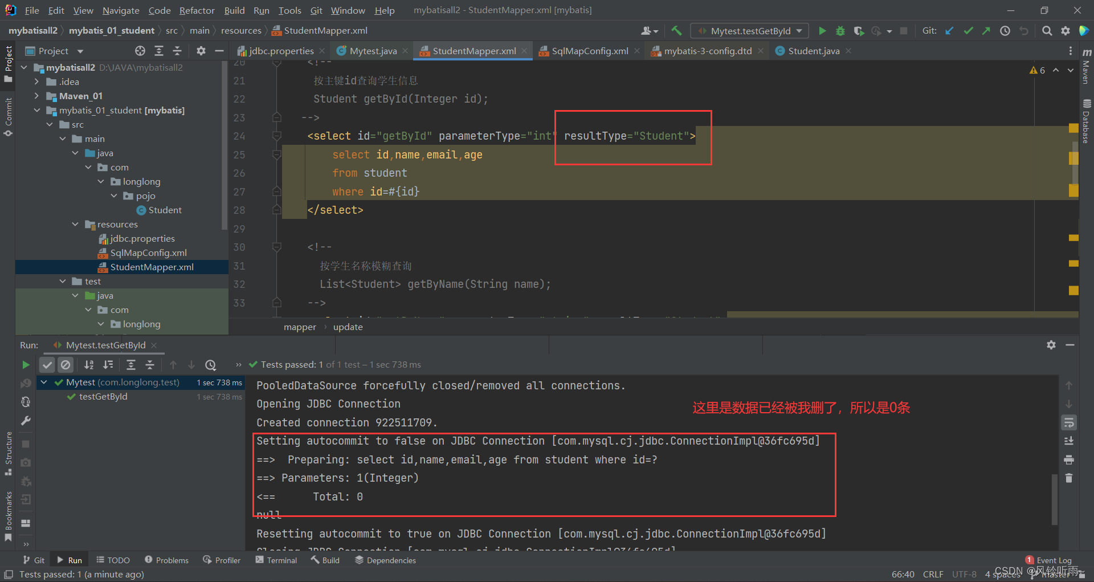Viewport: 1094px width, 582px height.
Task: Open the Refactor menu
Action: pyautogui.click(x=197, y=10)
